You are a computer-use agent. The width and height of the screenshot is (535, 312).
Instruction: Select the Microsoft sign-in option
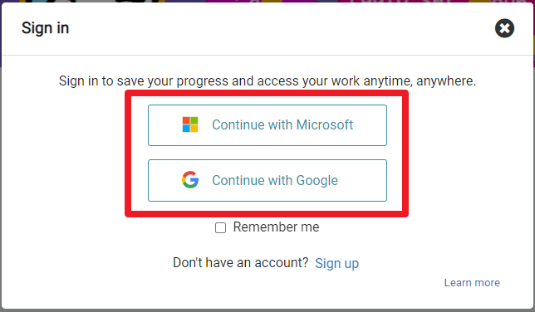267,125
